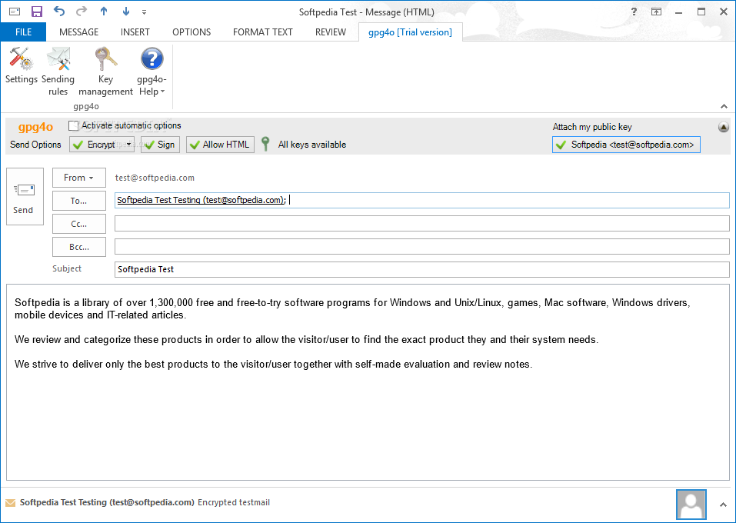Click the Bcc... button
The height and width of the screenshot is (523, 736).
tap(79, 247)
